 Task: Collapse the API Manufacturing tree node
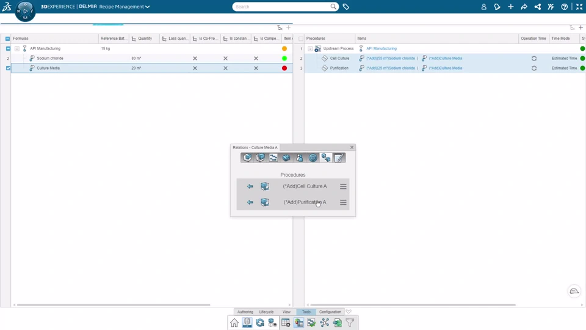[17, 49]
